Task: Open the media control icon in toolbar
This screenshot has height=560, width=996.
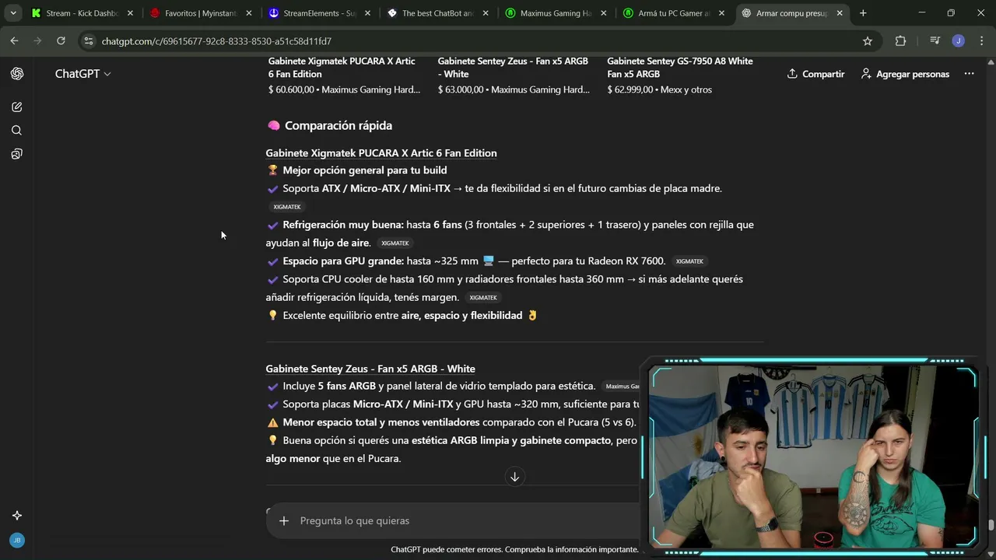Action: coord(935,41)
